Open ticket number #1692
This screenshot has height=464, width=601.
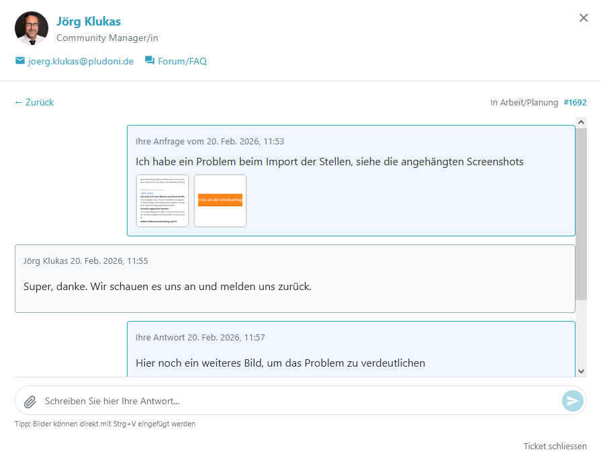pyautogui.click(x=575, y=103)
